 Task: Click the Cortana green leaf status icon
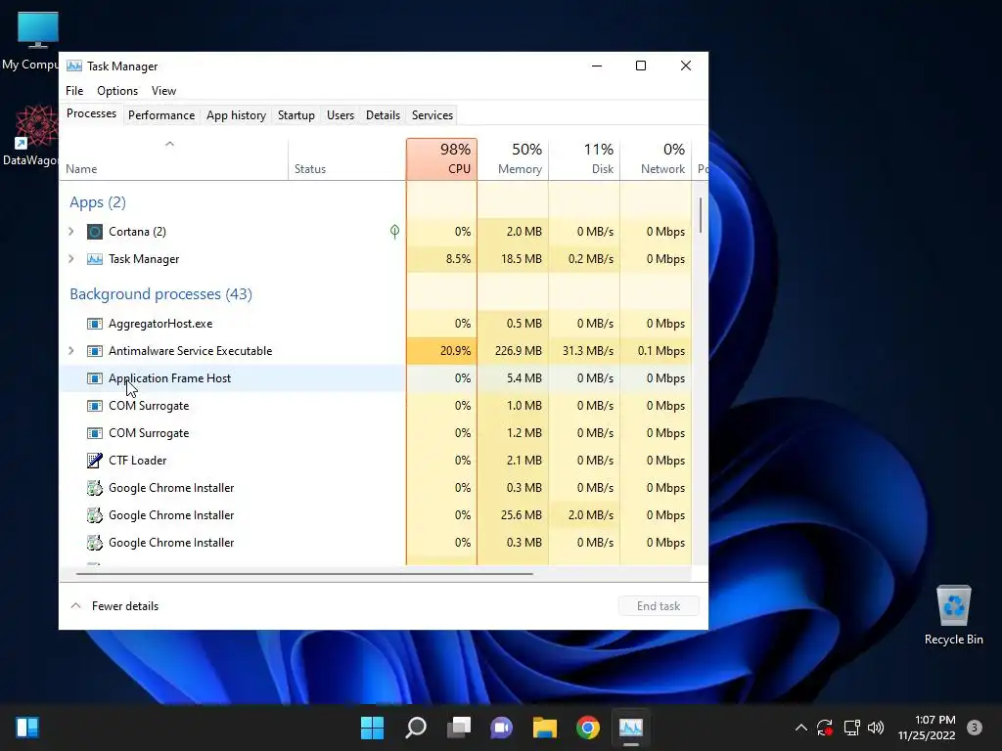pyautogui.click(x=395, y=232)
